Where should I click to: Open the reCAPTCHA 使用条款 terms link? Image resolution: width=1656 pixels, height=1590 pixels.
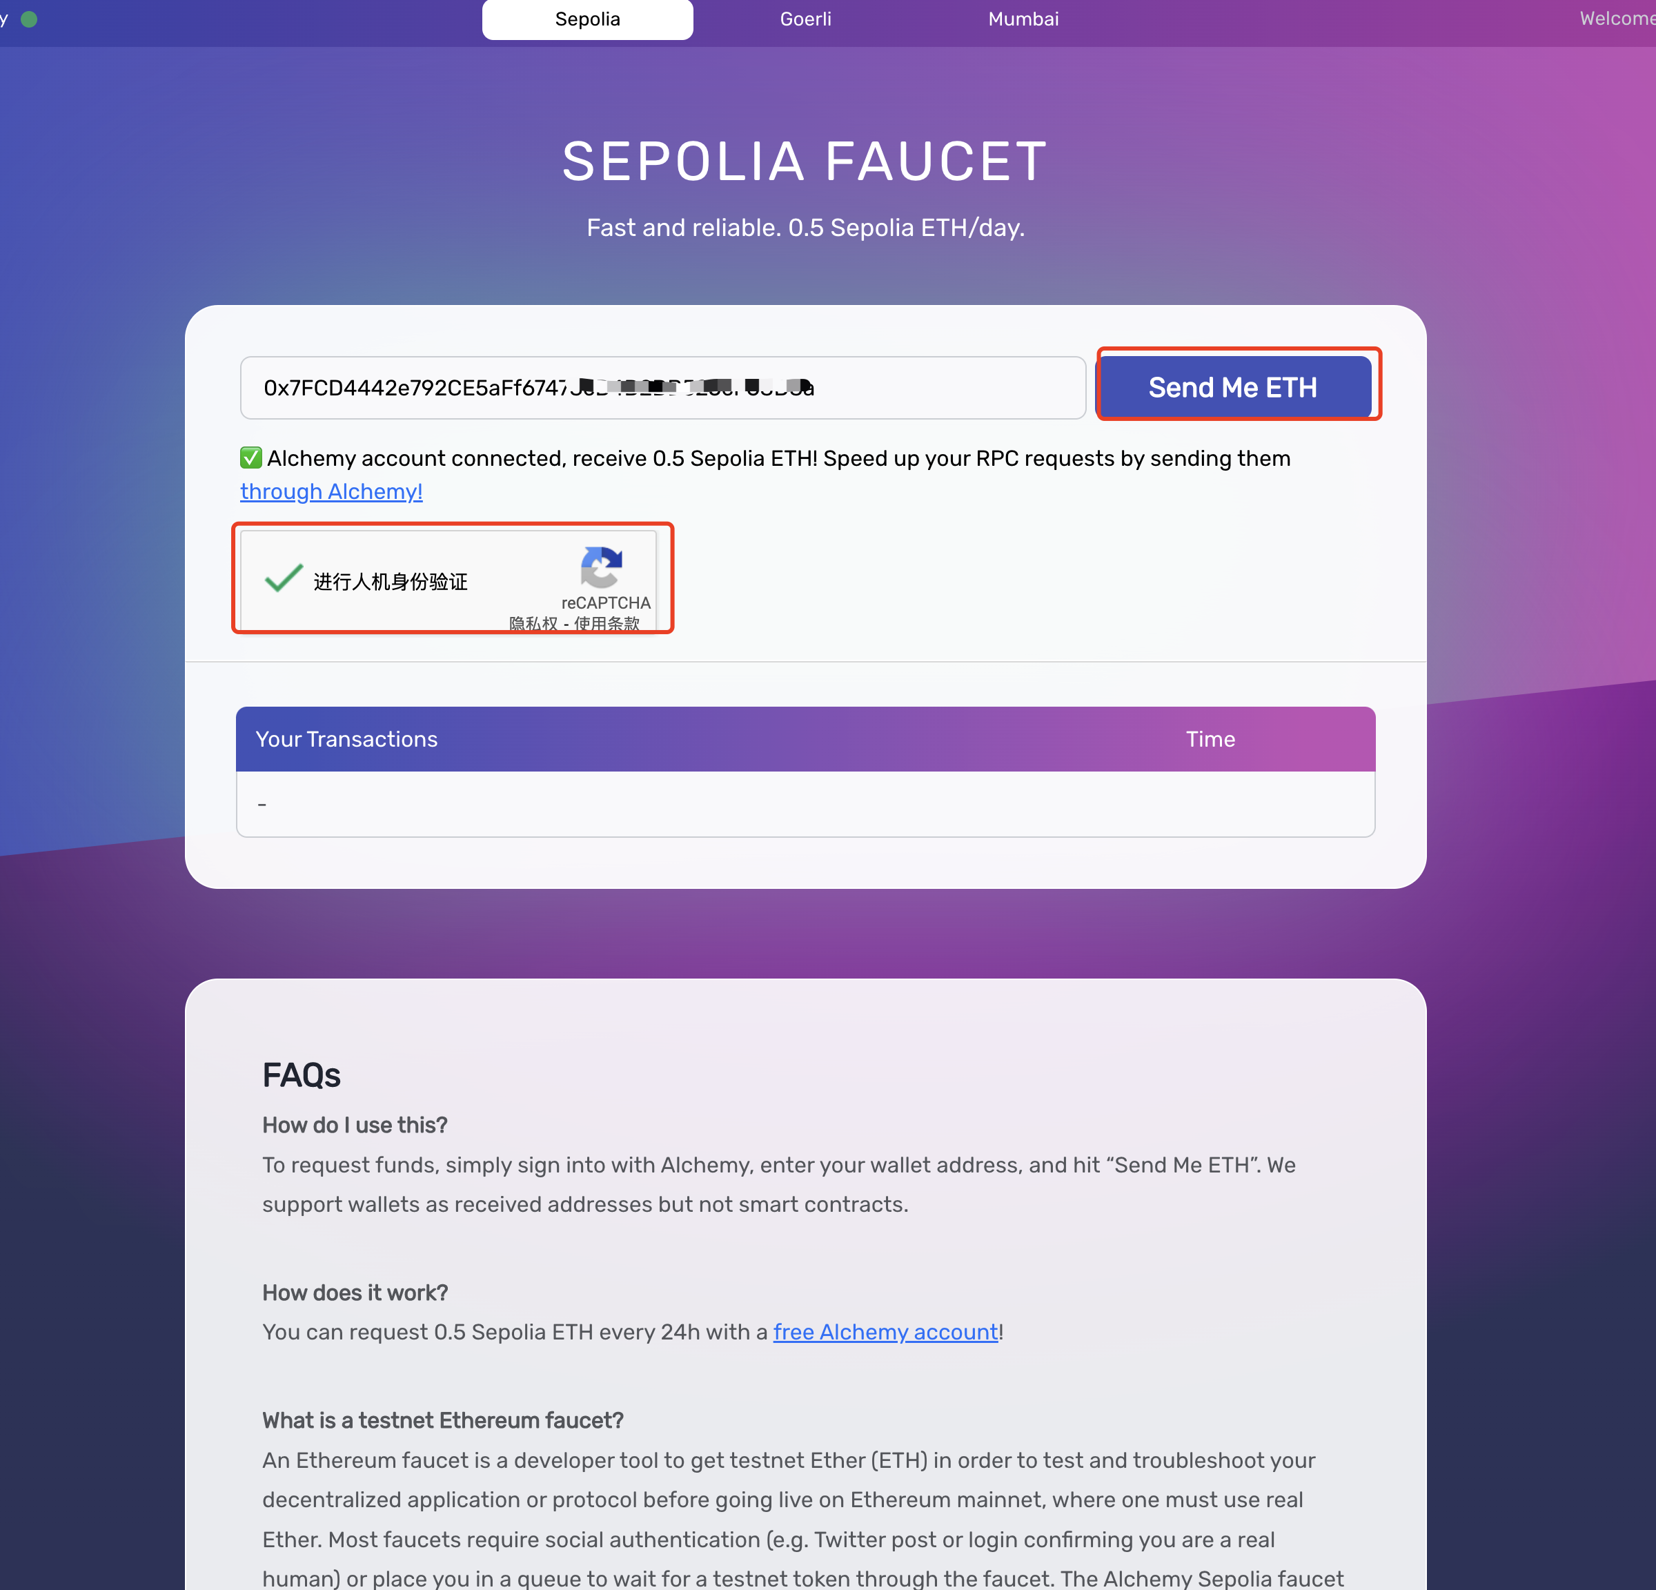coord(607,623)
